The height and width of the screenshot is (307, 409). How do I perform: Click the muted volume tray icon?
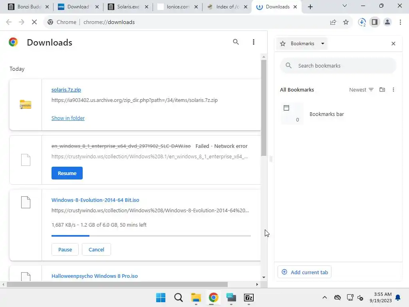point(360,297)
